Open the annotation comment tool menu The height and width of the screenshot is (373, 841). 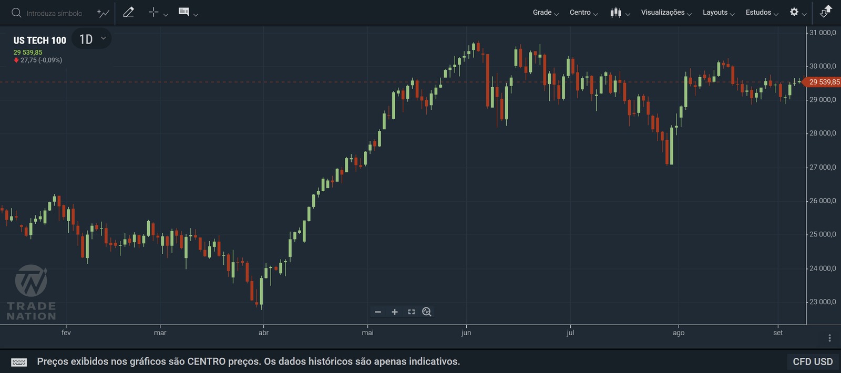[188, 13]
